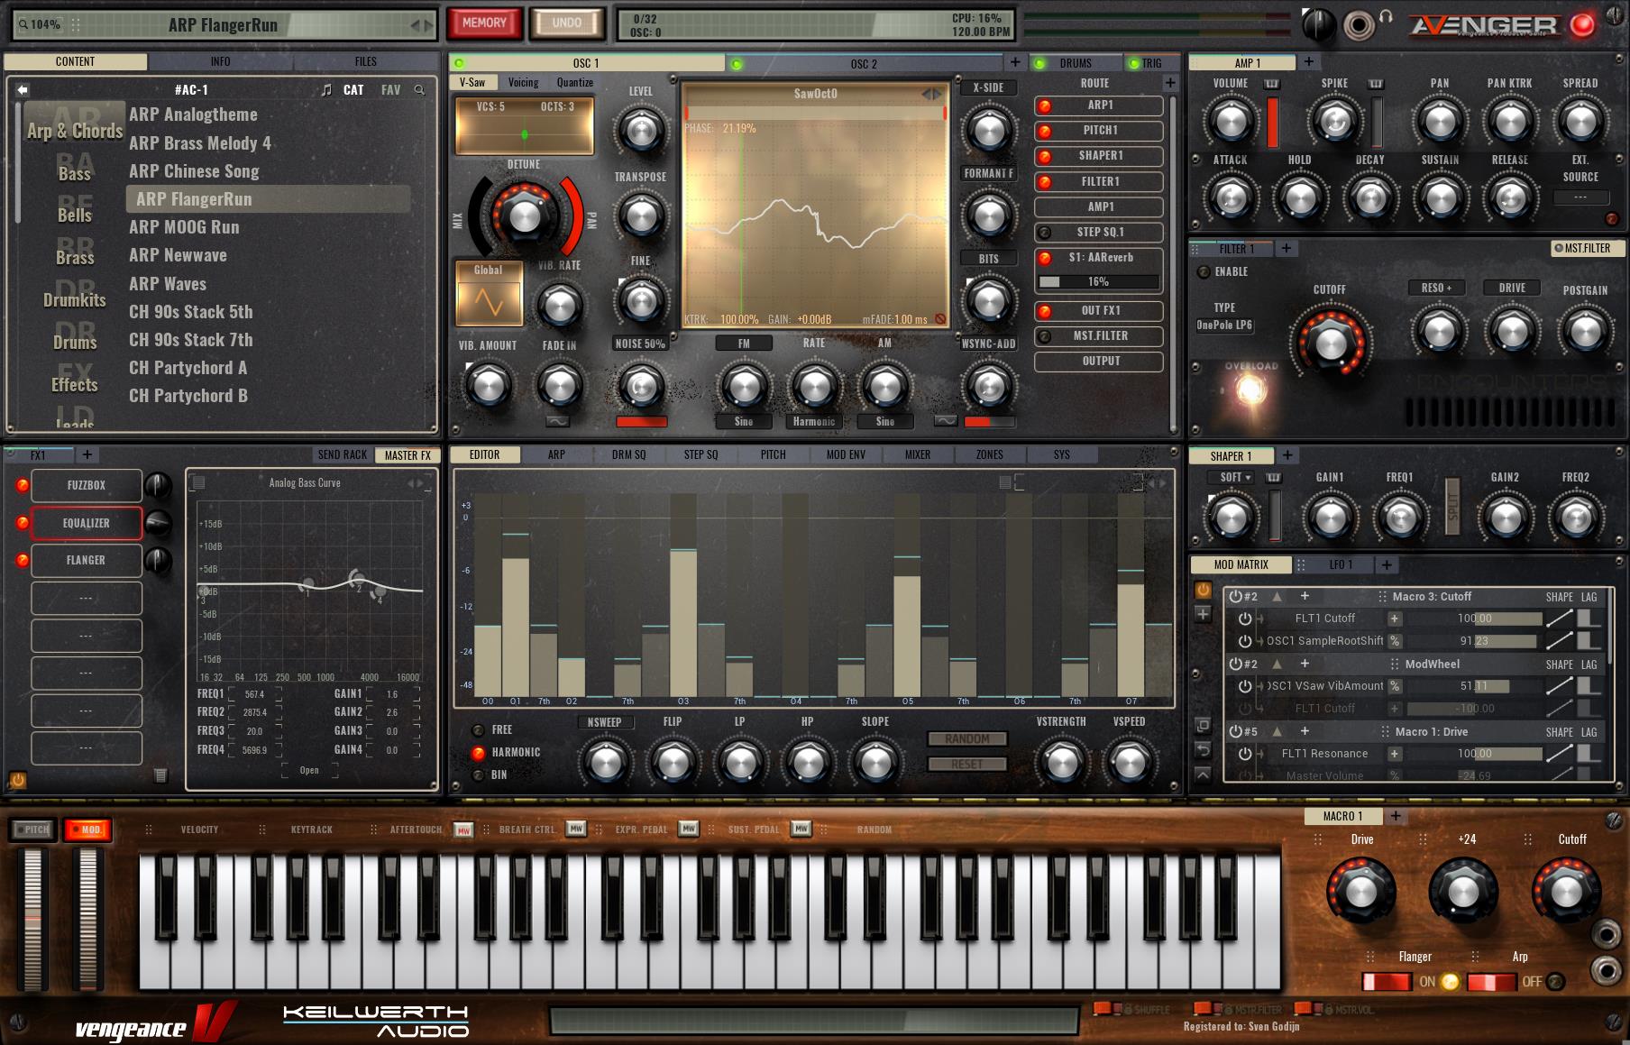This screenshot has height=1045, width=1630.
Task: Open the MIXER tab
Action: pyautogui.click(x=918, y=454)
